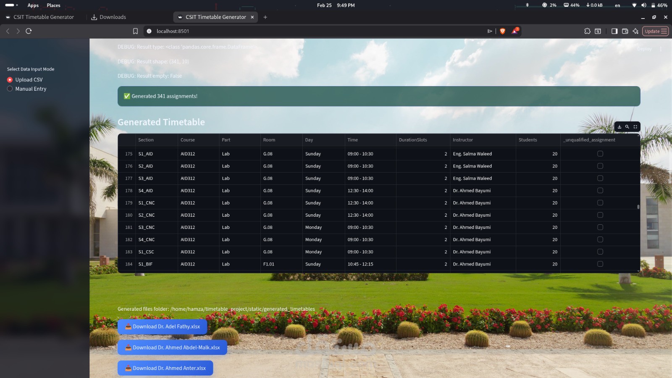Download the timetable as CSV
The image size is (672, 378).
click(x=619, y=126)
